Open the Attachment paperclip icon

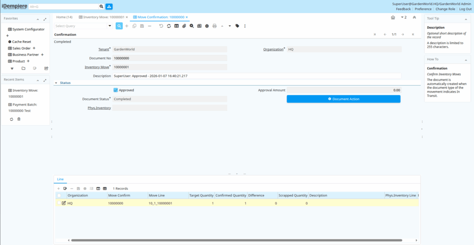point(184,26)
